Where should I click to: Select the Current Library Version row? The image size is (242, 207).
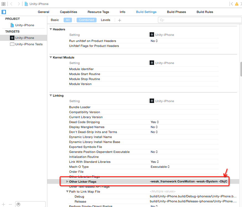pos(143,117)
